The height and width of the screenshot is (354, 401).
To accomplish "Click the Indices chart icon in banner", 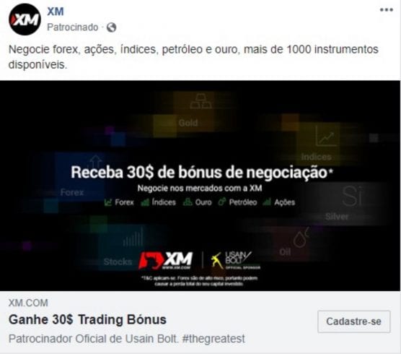I will pyautogui.click(x=325, y=136).
